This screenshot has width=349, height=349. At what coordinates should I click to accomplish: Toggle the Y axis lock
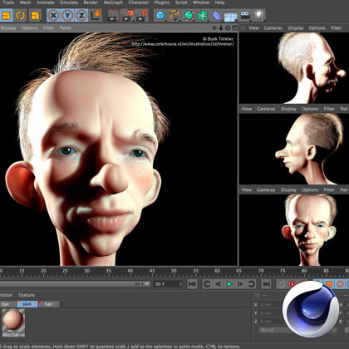coord(67,15)
